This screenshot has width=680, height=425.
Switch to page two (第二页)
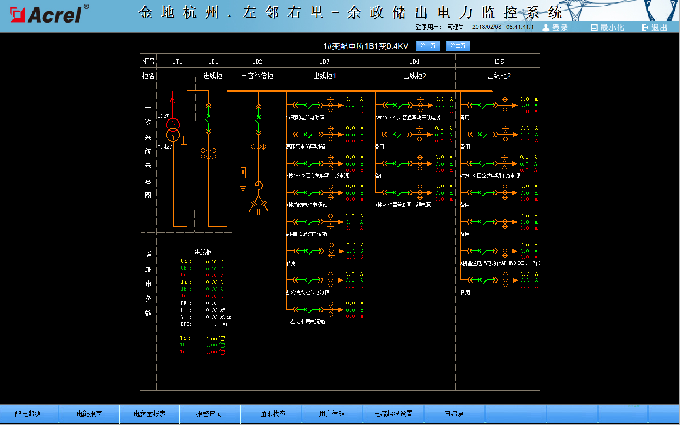[458, 46]
